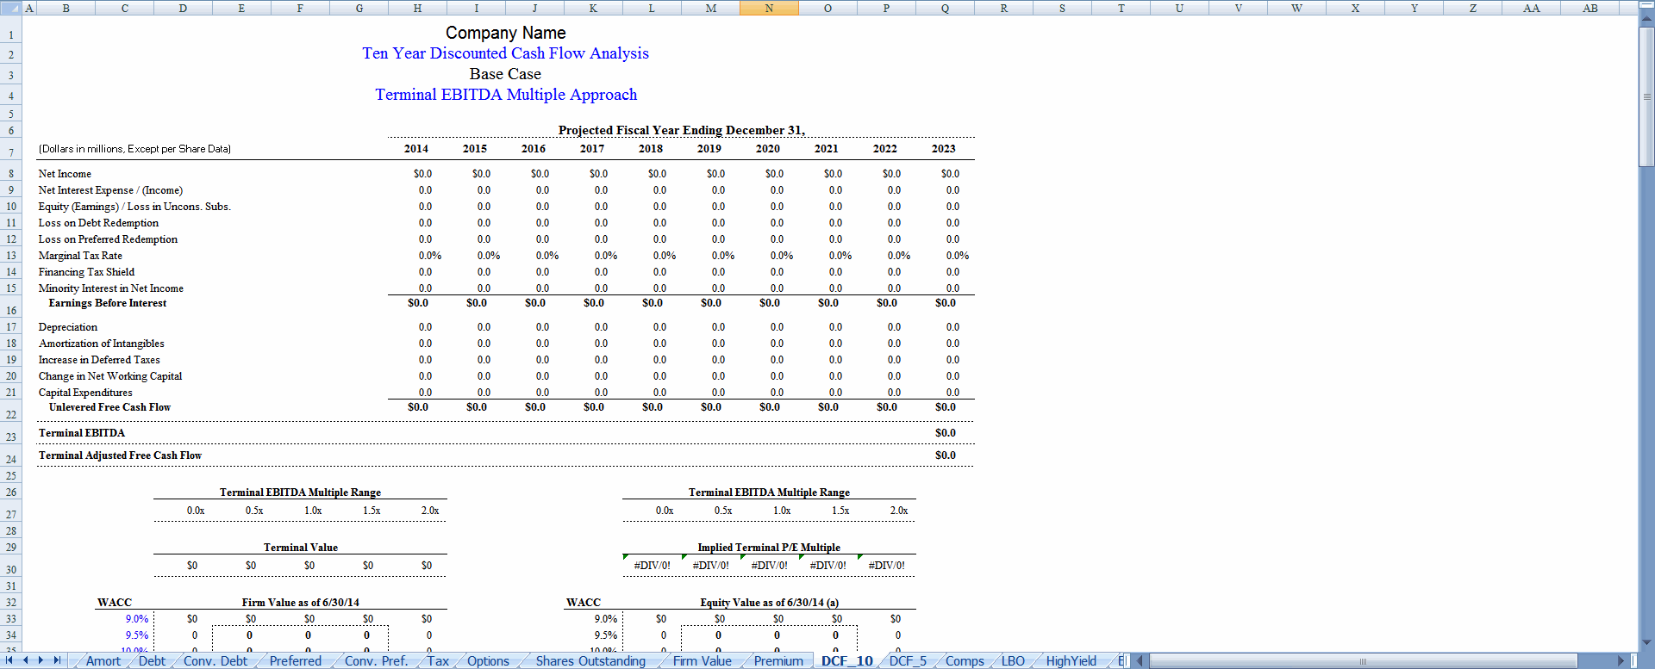Screen dimensions: 1655x669
Task: Click Marginal Tax Rate label
Action: [x=80, y=256]
